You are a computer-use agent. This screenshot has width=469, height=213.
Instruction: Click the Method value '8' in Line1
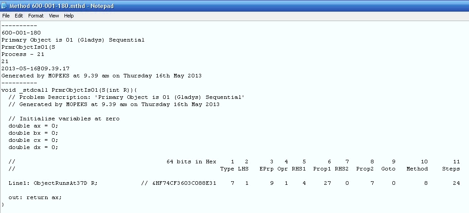pos(426,183)
